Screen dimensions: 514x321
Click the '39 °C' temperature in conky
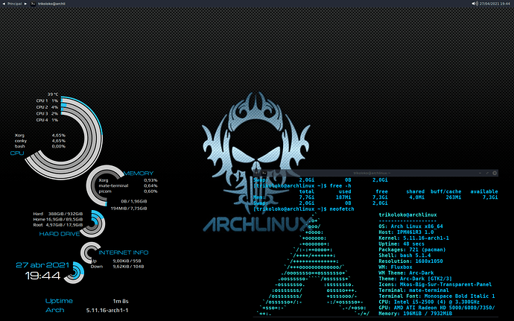tap(53, 95)
